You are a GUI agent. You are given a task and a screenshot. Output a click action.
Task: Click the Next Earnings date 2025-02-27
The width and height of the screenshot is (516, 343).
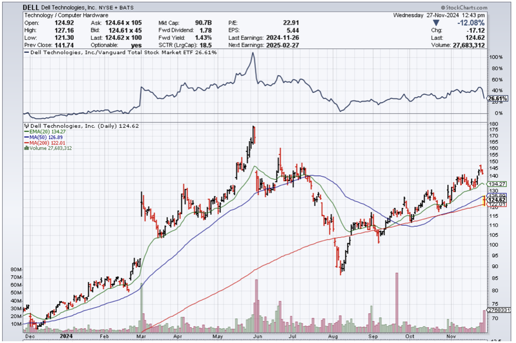(x=283, y=45)
